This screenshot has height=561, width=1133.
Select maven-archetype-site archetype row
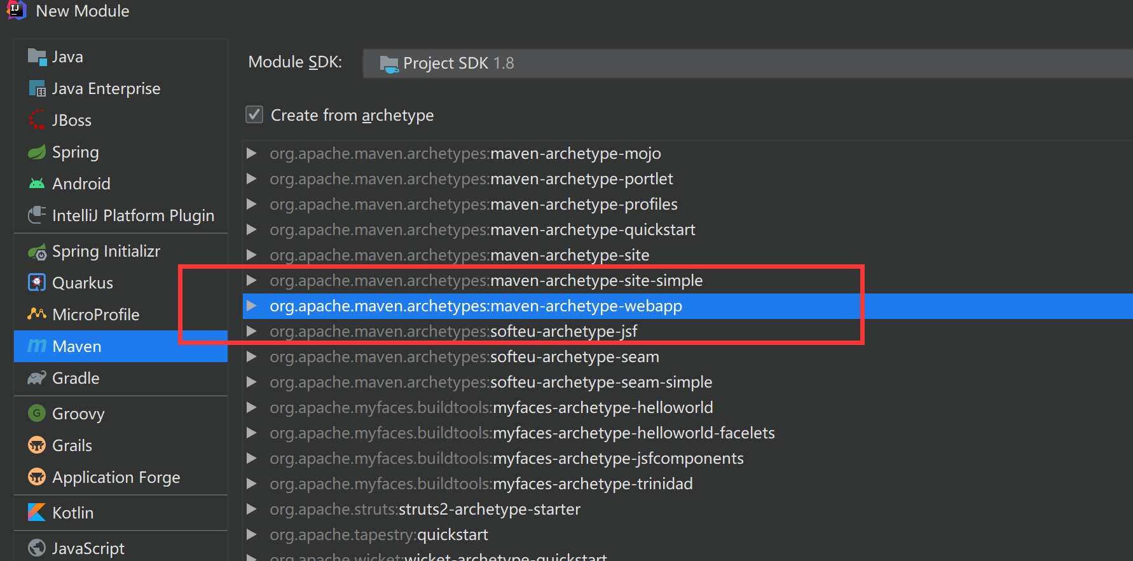coord(688,255)
